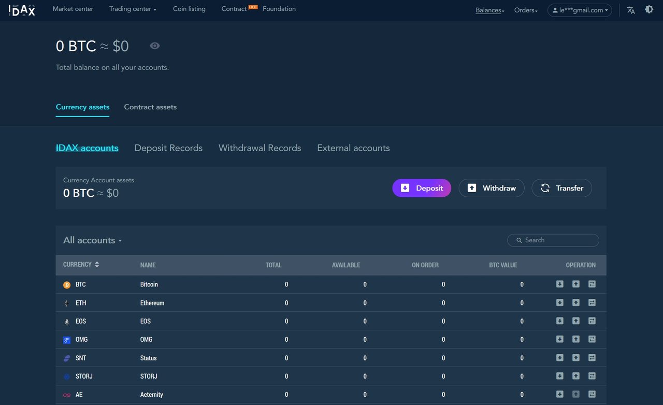Viewport: 663px width, 405px height.
Task: Sort table by CURRENCY column arrows
Action: point(97,264)
